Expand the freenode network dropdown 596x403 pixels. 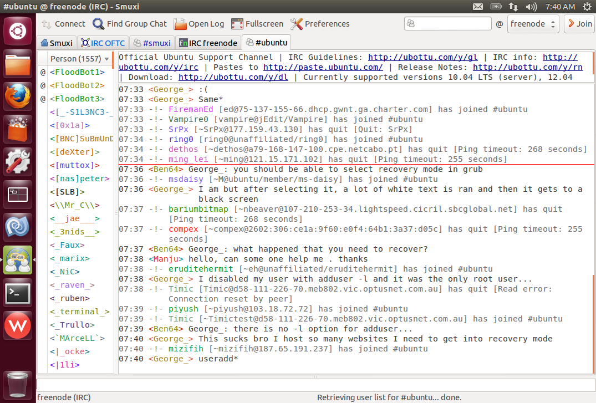[x=533, y=24]
